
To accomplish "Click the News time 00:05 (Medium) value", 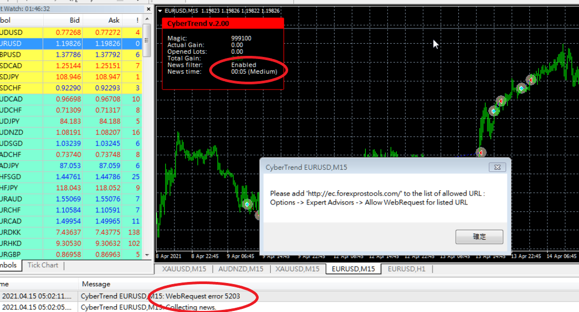I will [254, 72].
